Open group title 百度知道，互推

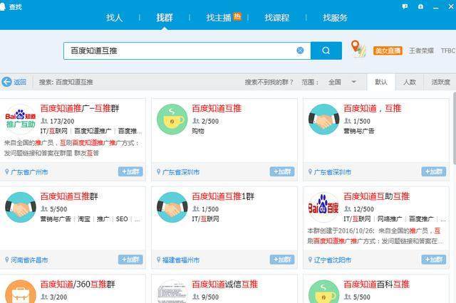coord(373,108)
